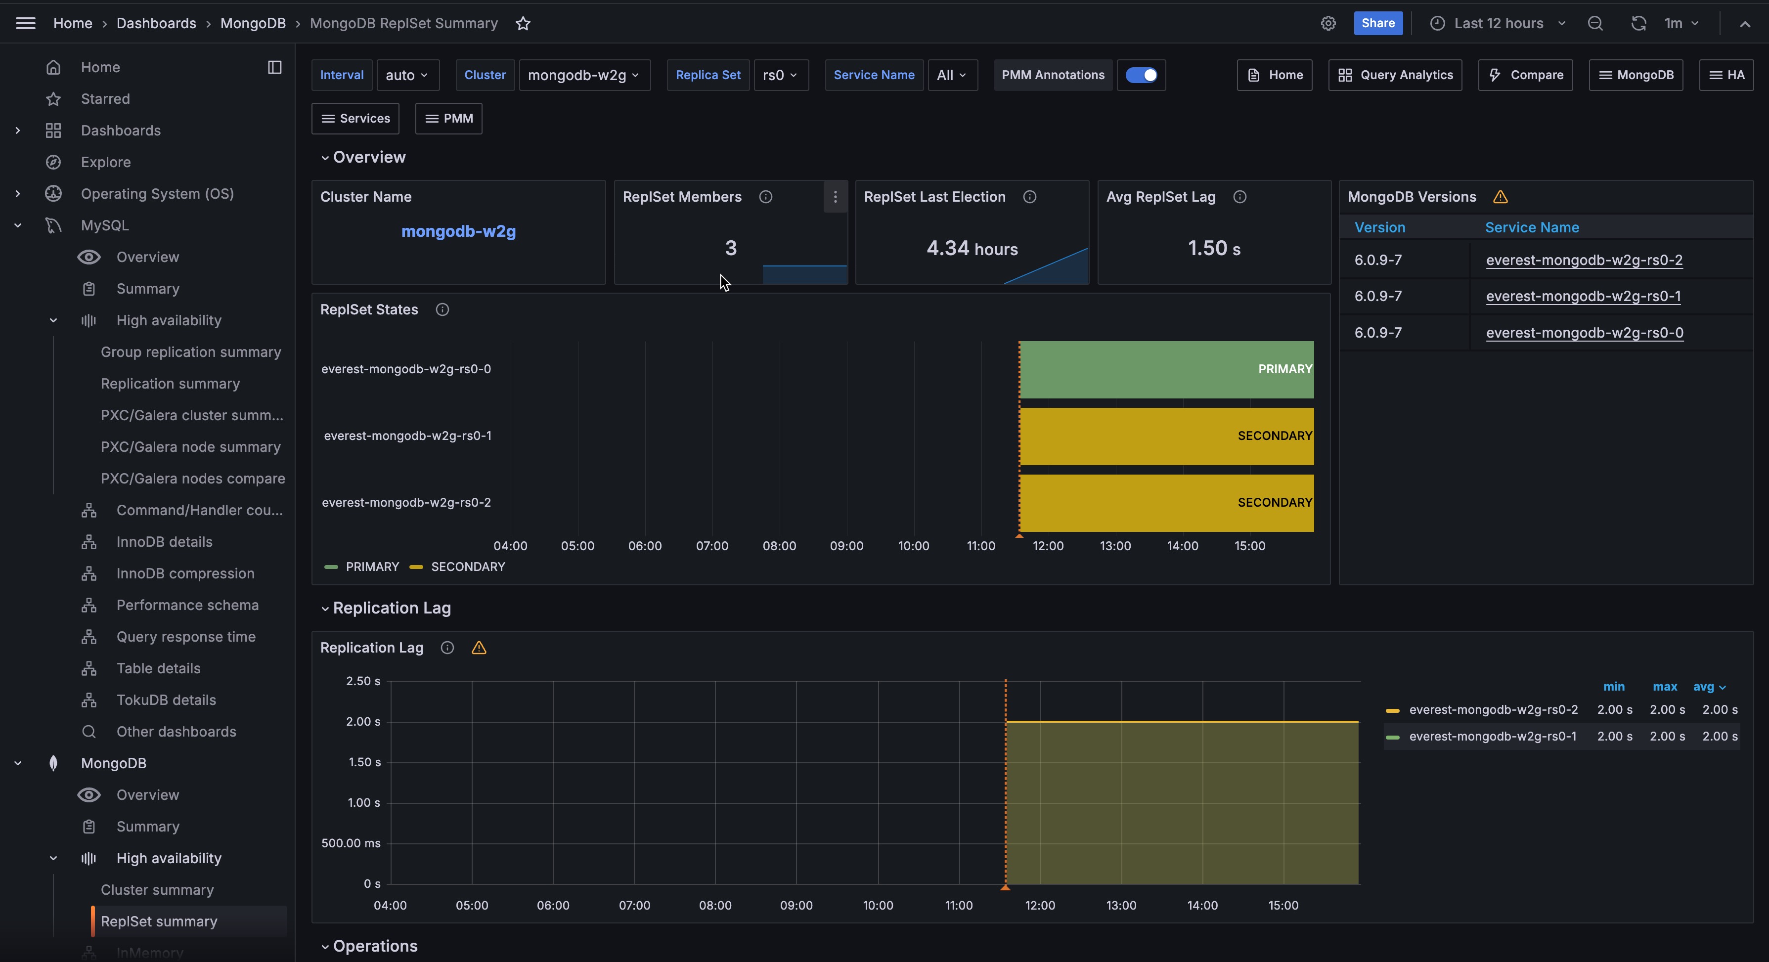Open Query Analytics

(x=1395, y=75)
